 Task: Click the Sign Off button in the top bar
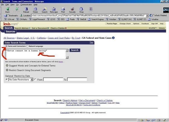[154, 24]
